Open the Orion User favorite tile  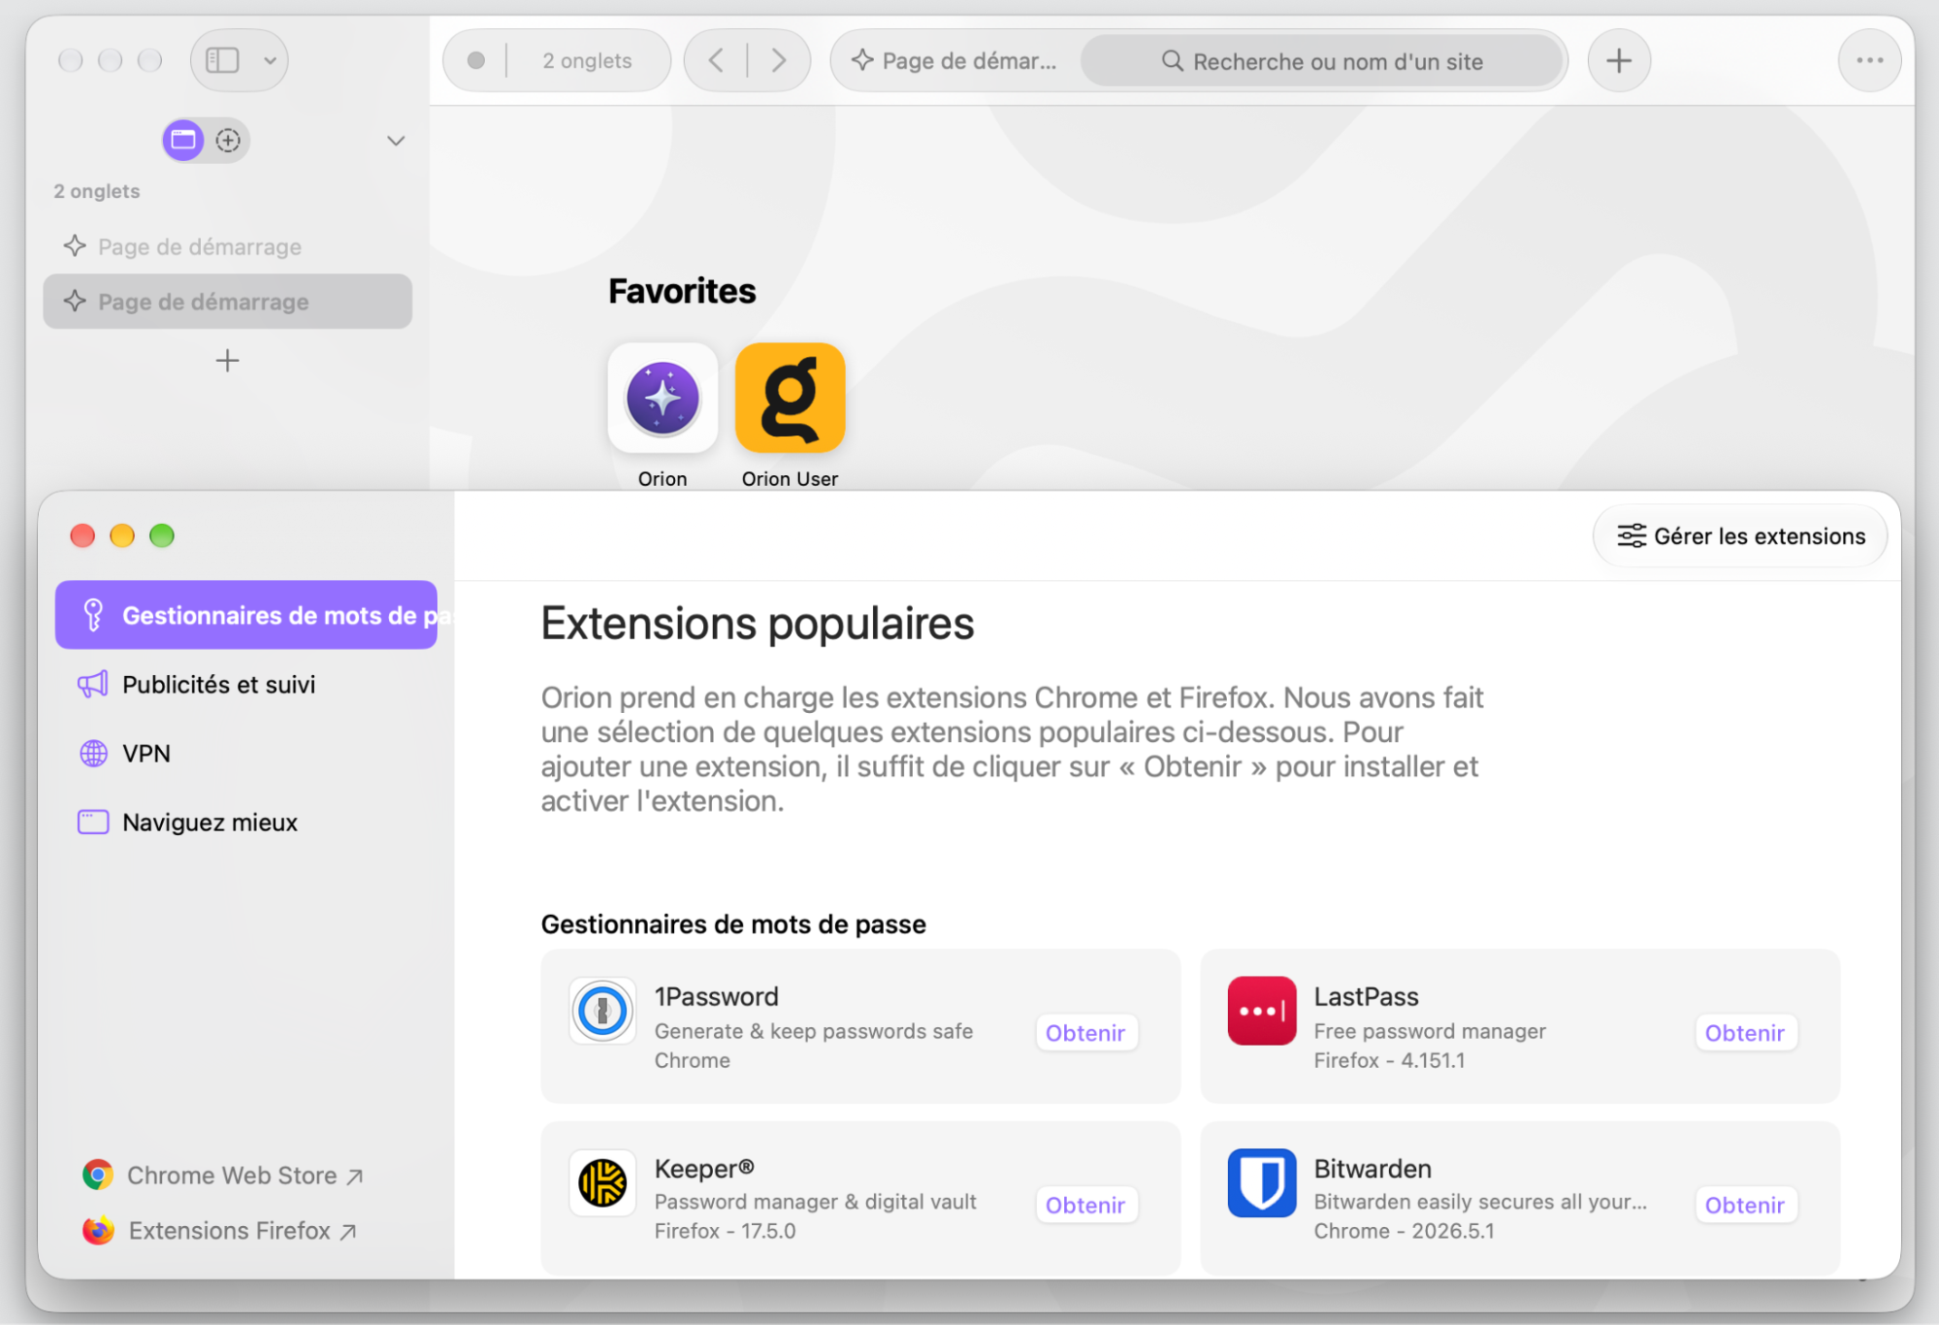pyautogui.click(x=790, y=398)
